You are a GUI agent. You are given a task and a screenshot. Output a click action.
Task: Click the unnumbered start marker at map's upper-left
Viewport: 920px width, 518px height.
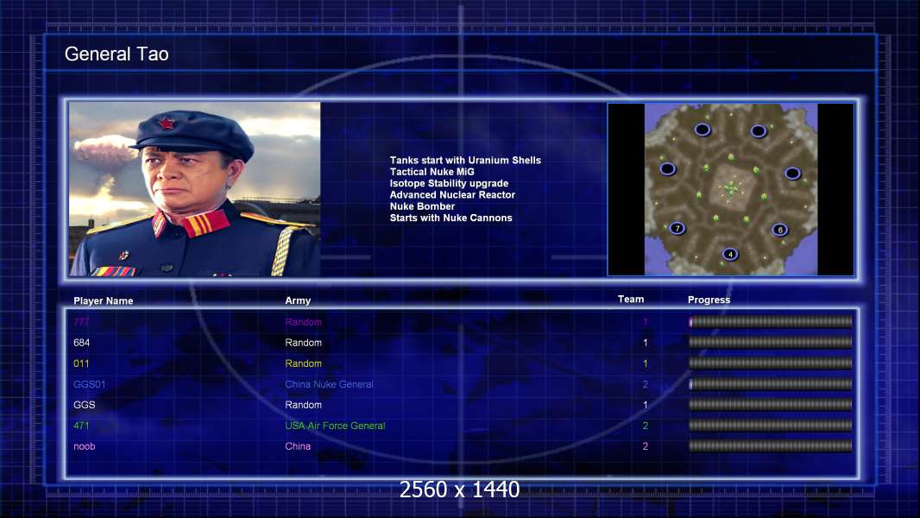click(703, 129)
